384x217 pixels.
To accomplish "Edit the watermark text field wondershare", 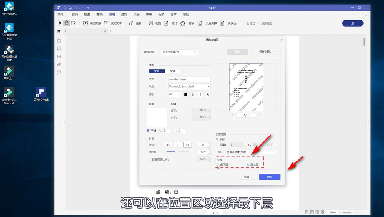I will click(189, 79).
